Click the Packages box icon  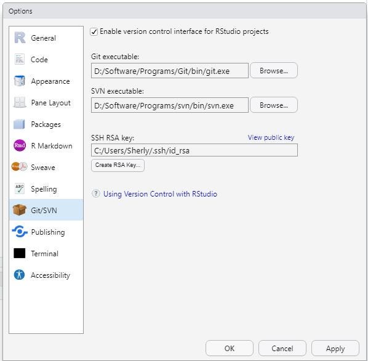[x=19, y=124]
